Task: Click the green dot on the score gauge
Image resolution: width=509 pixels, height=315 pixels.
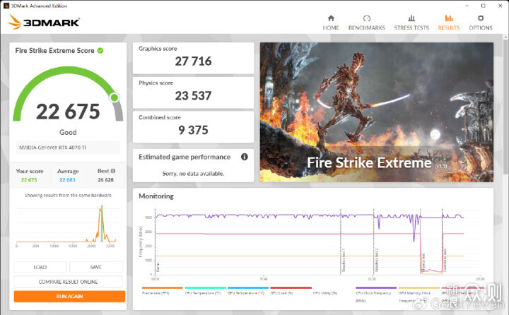Action: point(115,97)
